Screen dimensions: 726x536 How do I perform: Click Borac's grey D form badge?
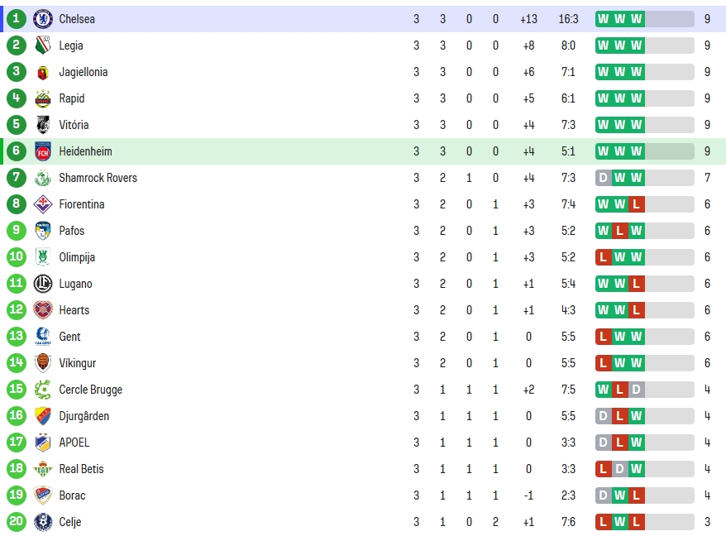603,495
